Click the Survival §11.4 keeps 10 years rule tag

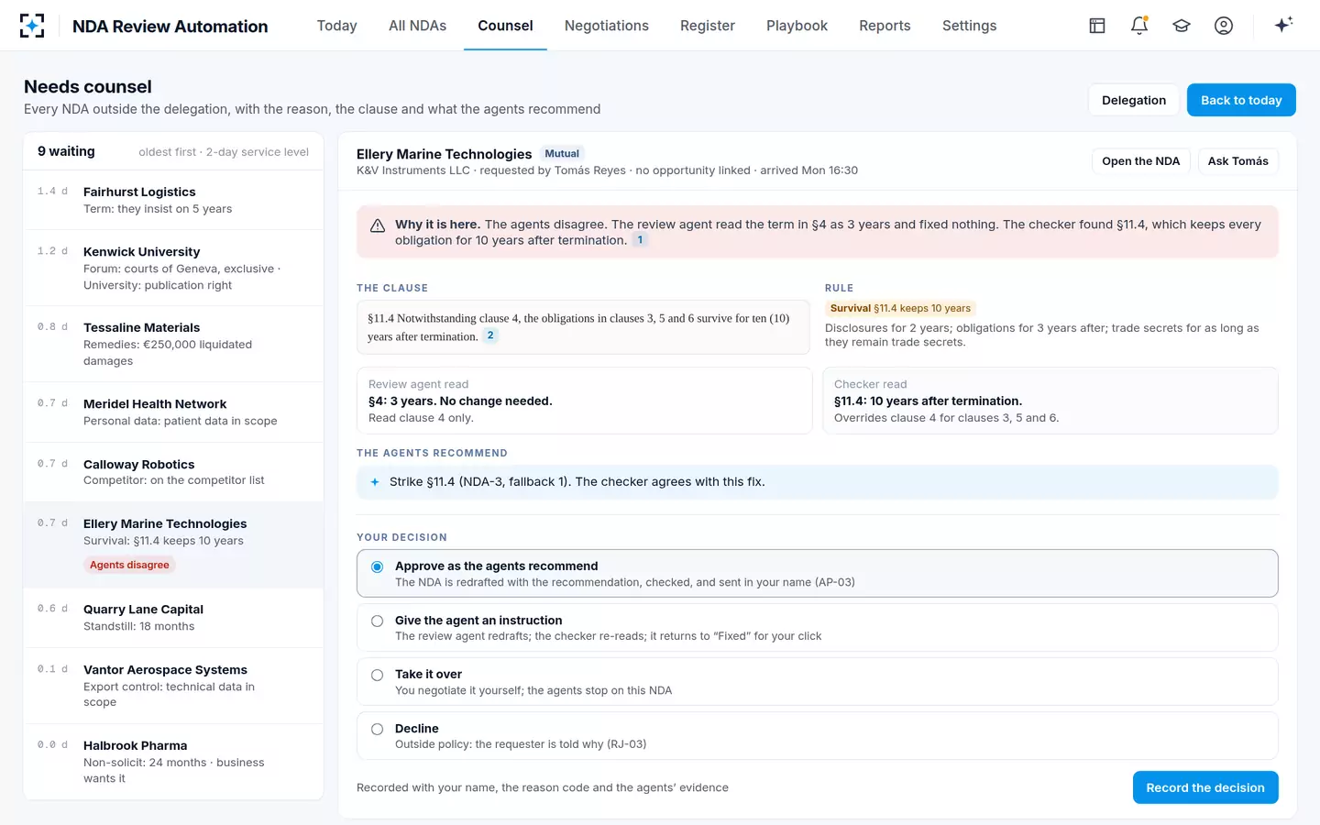click(x=900, y=309)
